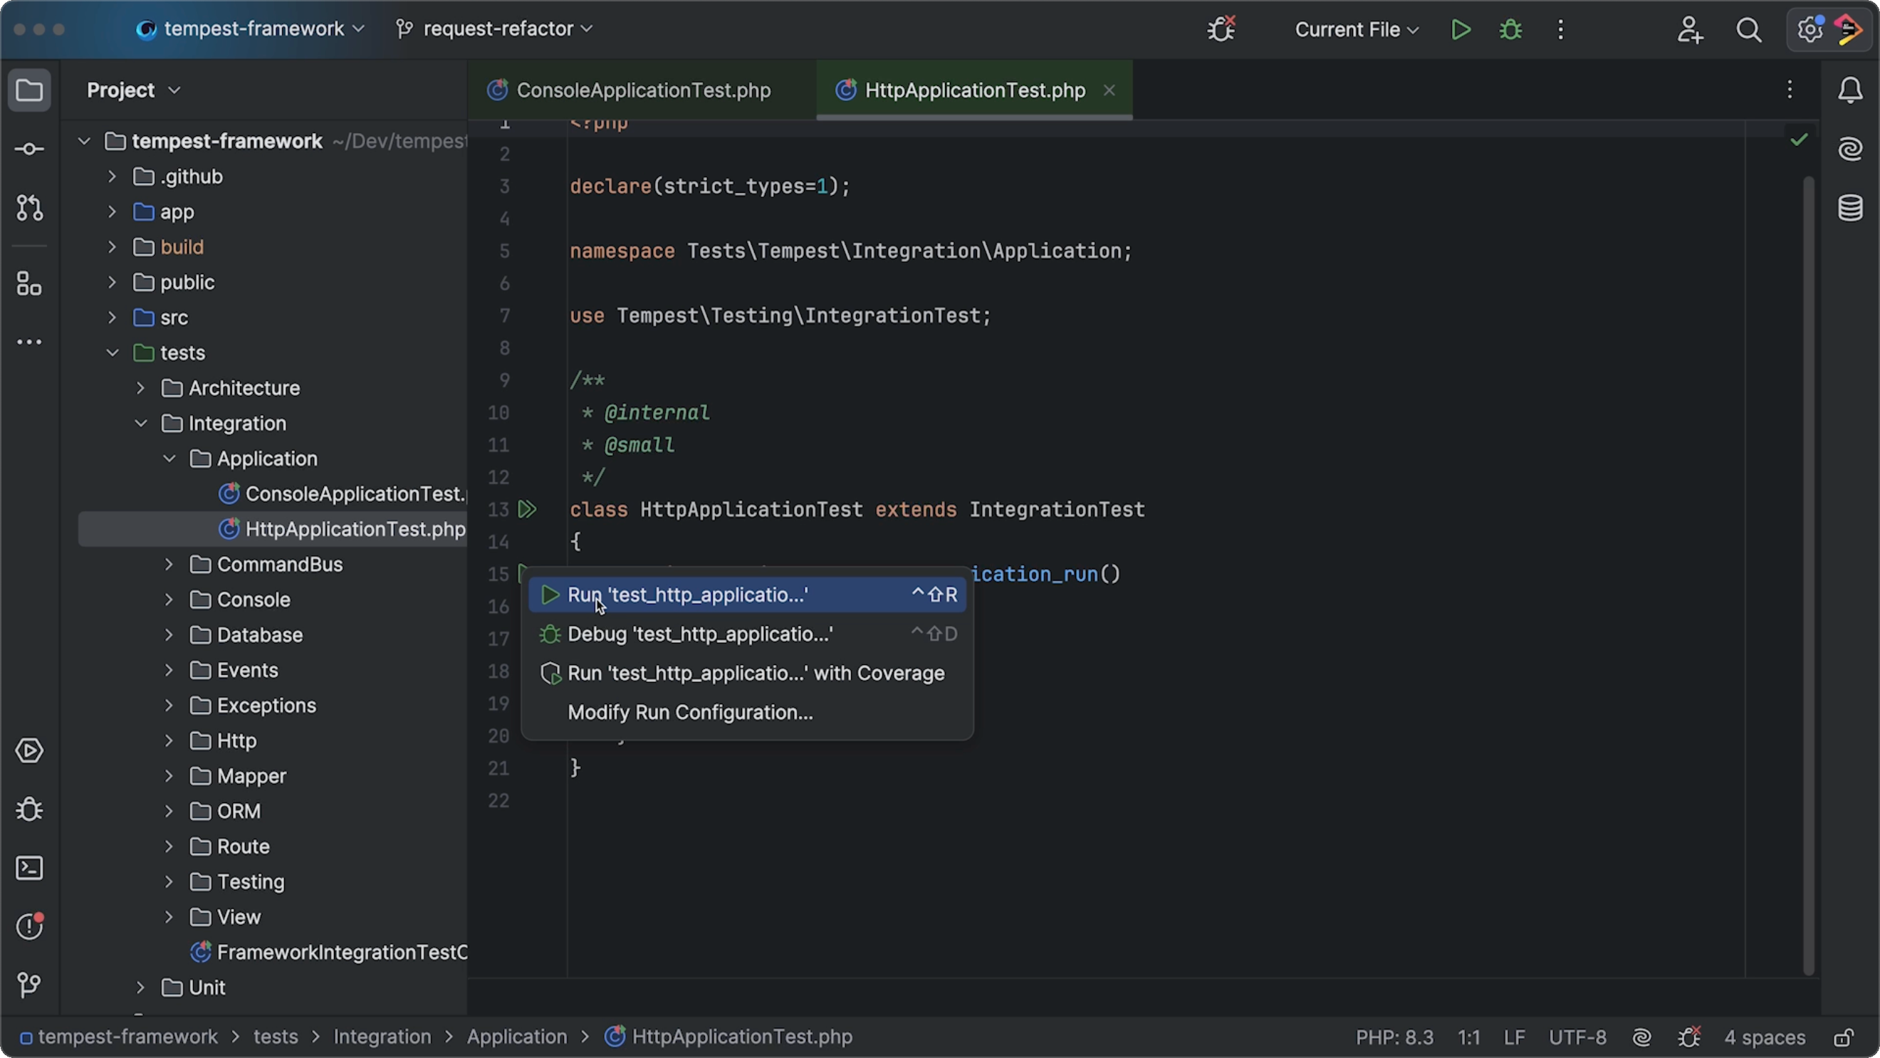Collapse the Integration folder
1880x1058 pixels.
coord(141,423)
